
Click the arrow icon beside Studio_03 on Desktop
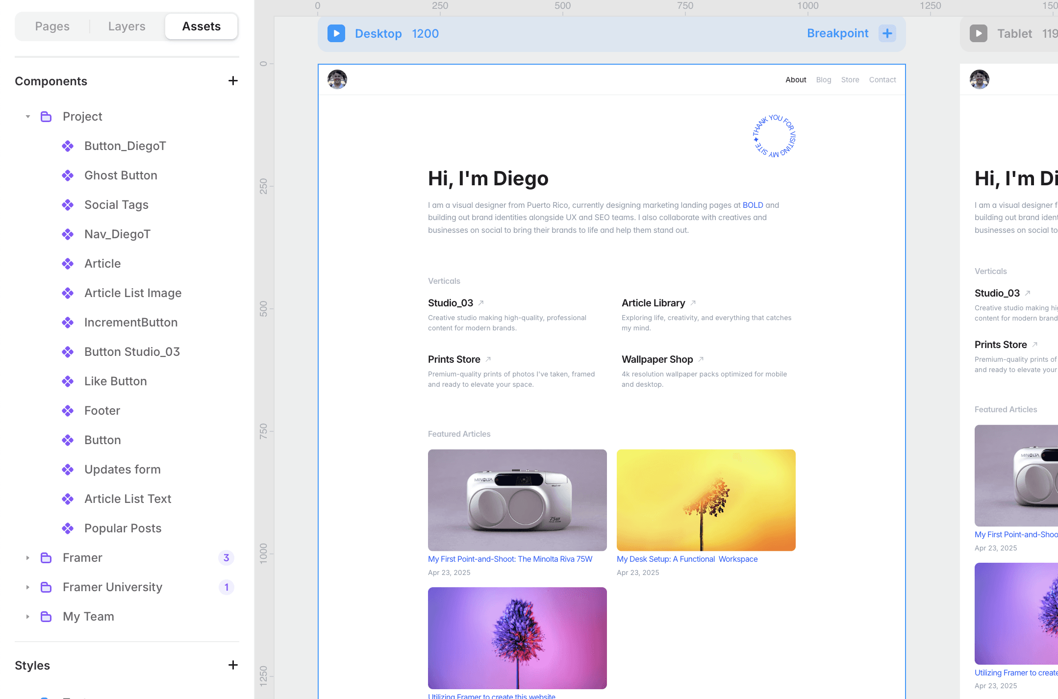click(x=481, y=303)
